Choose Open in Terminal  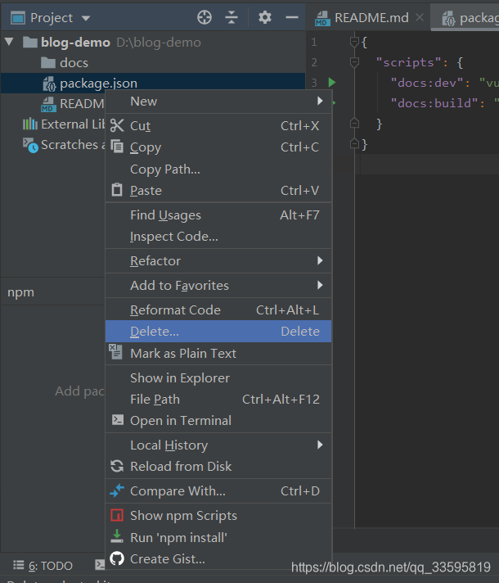[218, 421]
